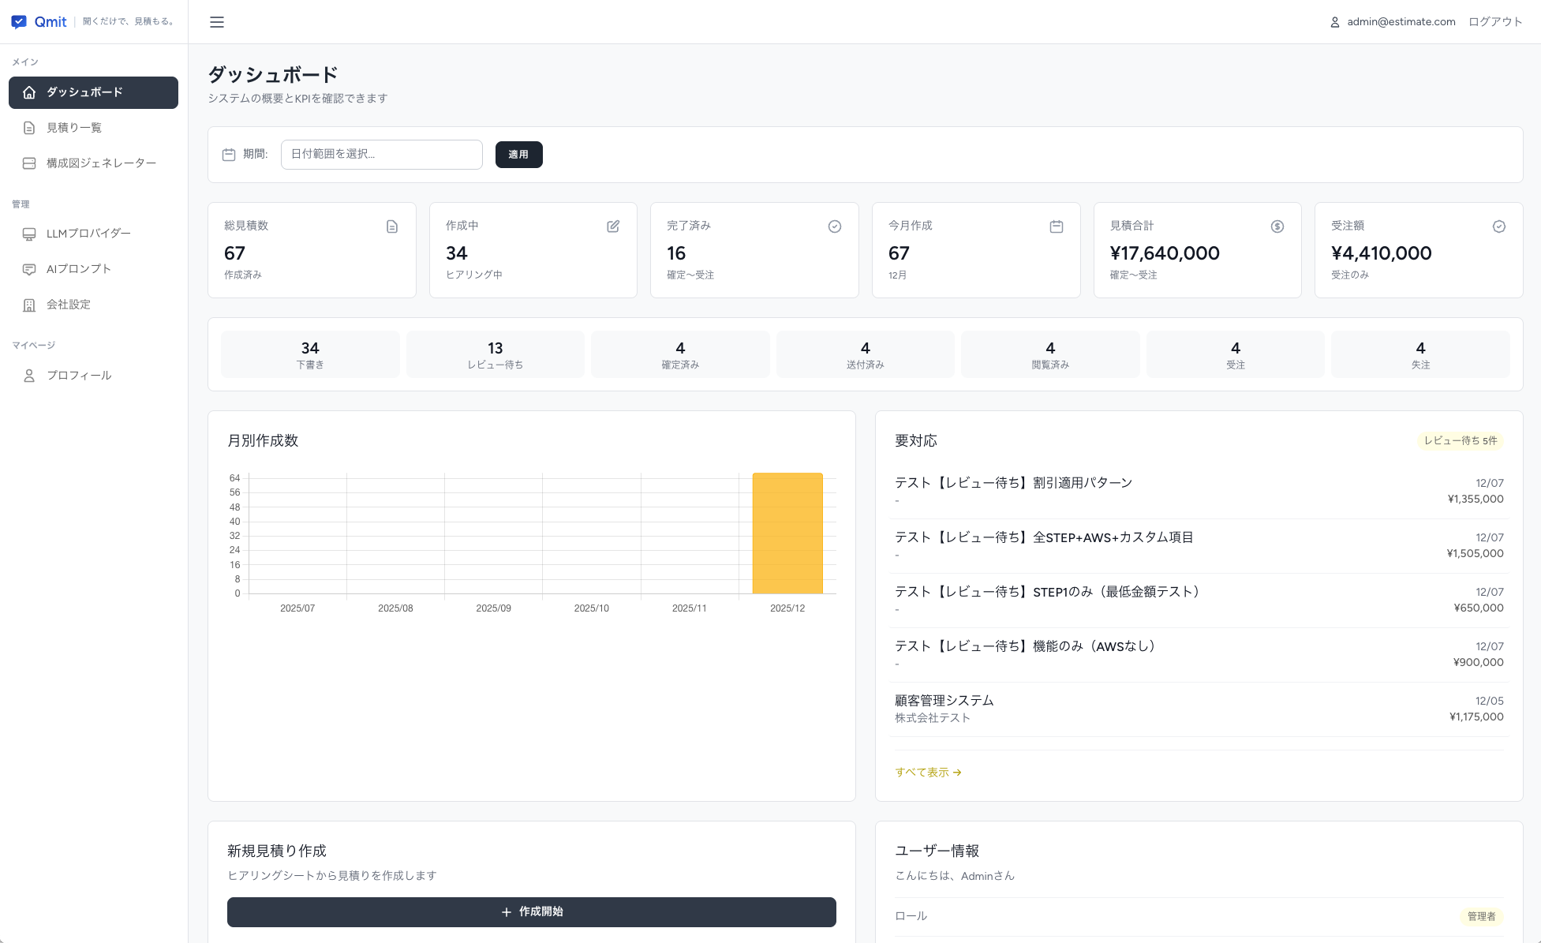
Task: Click the 日付範囲を選択 input field
Action: (x=381, y=155)
